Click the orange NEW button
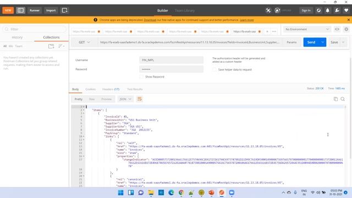 click(x=8, y=10)
